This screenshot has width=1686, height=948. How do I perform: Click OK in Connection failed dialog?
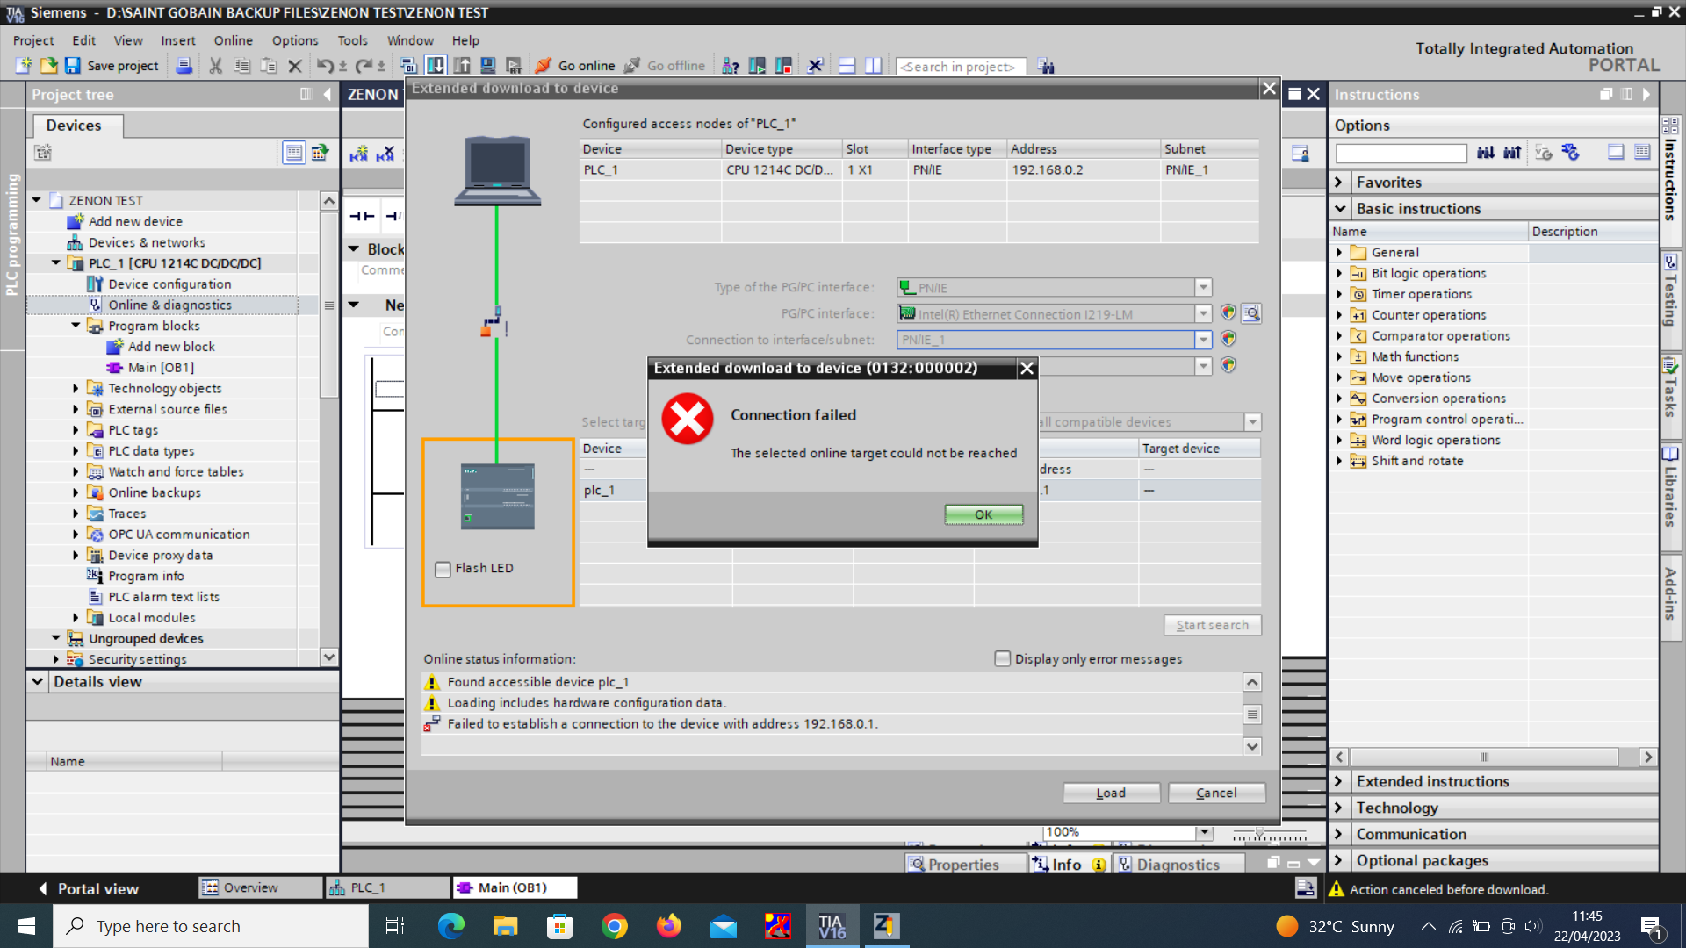coord(983,514)
